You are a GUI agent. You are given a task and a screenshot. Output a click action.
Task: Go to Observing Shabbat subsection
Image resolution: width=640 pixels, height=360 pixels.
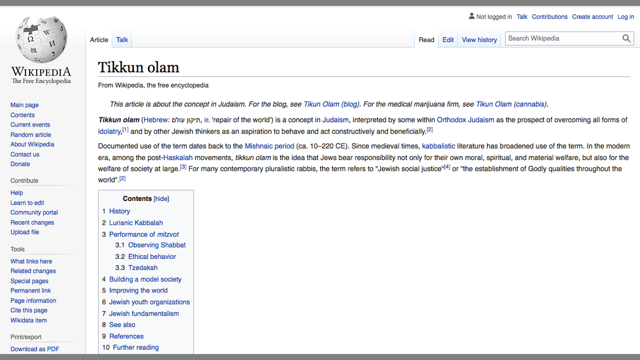156,245
